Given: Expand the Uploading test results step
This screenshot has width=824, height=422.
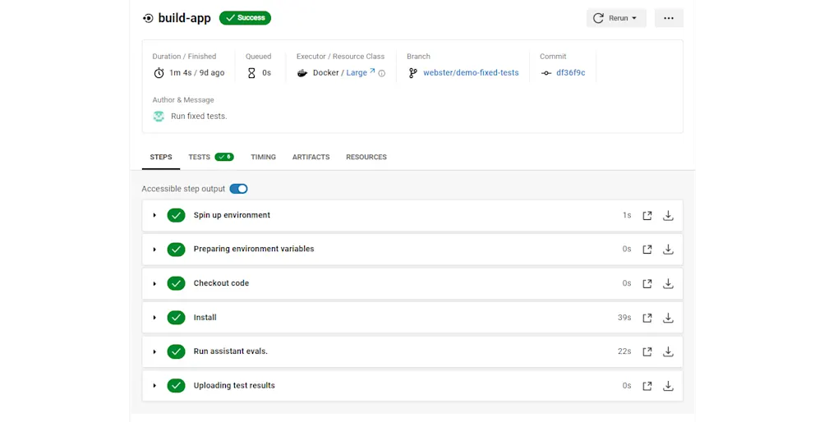Looking at the screenshot, I should (x=154, y=386).
